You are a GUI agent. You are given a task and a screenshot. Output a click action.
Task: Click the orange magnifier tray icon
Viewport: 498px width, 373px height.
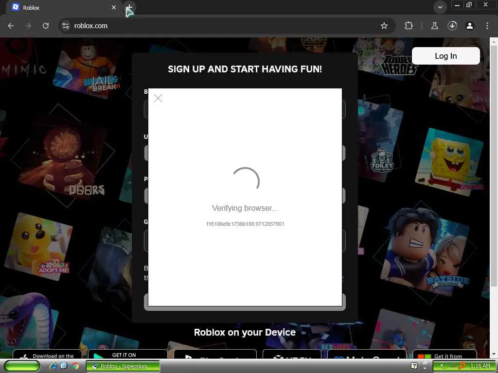point(462,366)
